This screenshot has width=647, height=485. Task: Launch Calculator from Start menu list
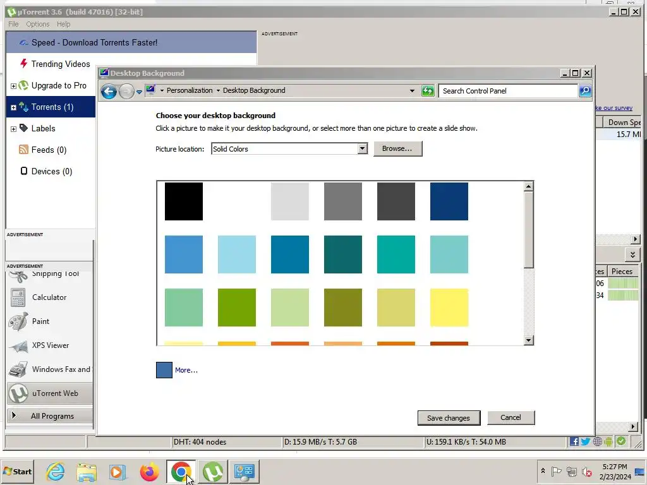[x=49, y=297]
